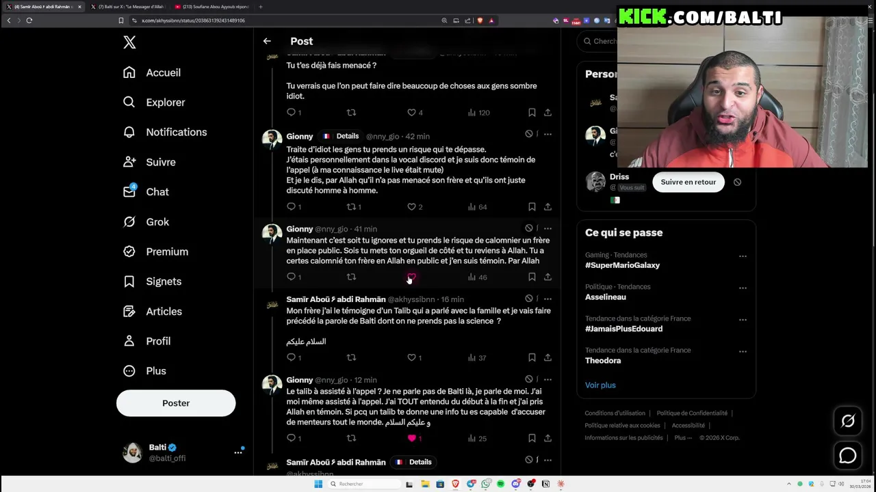The width and height of the screenshot is (876, 492).
Task: Open options for #SuperMarioGalaxy trend
Action: (x=743, y=256)
